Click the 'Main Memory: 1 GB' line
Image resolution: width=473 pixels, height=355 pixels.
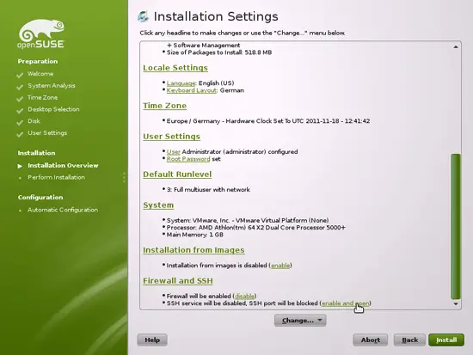(x=195, y=235)
